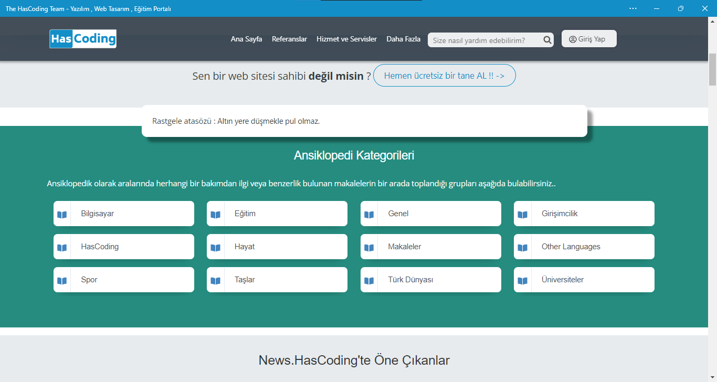
Task: Open the Hayat category
Action: point(277,247)
